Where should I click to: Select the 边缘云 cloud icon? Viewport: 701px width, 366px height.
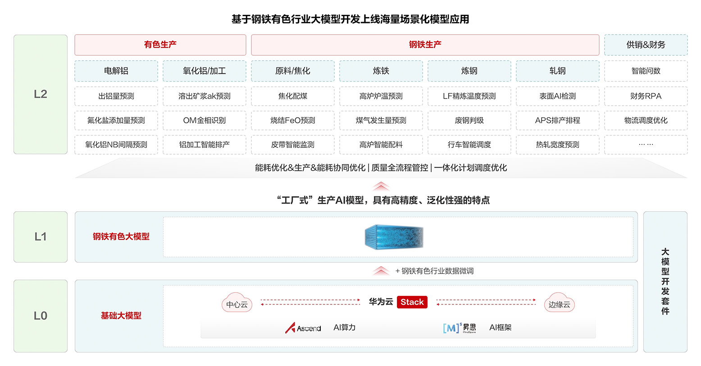[559, 304]
